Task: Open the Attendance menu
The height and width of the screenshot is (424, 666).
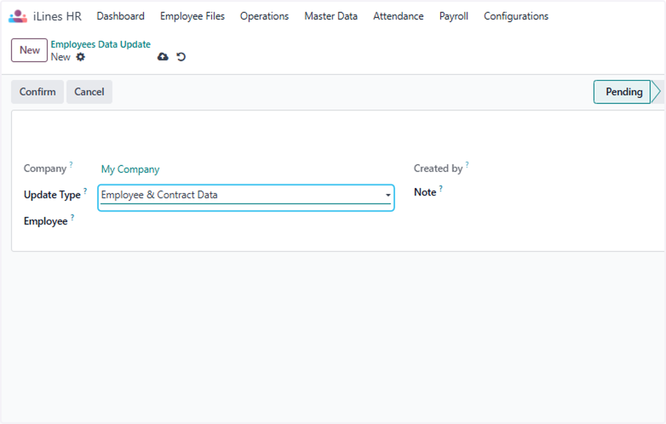Action: point(398,16)
